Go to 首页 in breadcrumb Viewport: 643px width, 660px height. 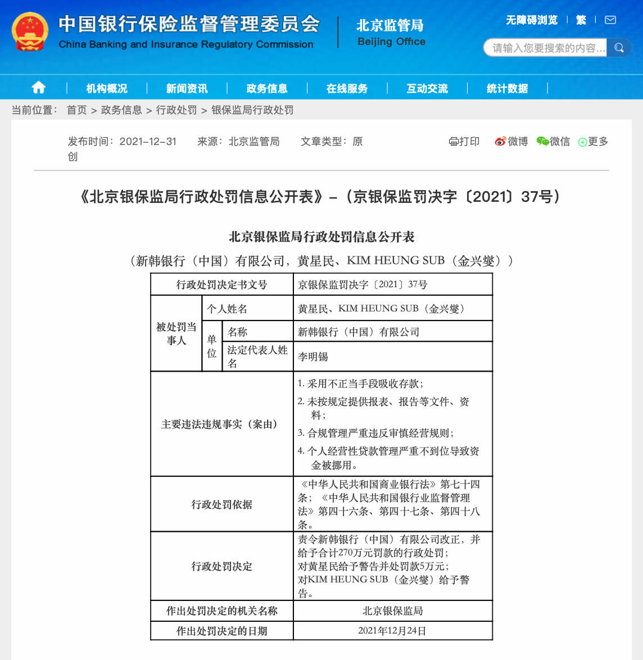[x=76, y=110]
